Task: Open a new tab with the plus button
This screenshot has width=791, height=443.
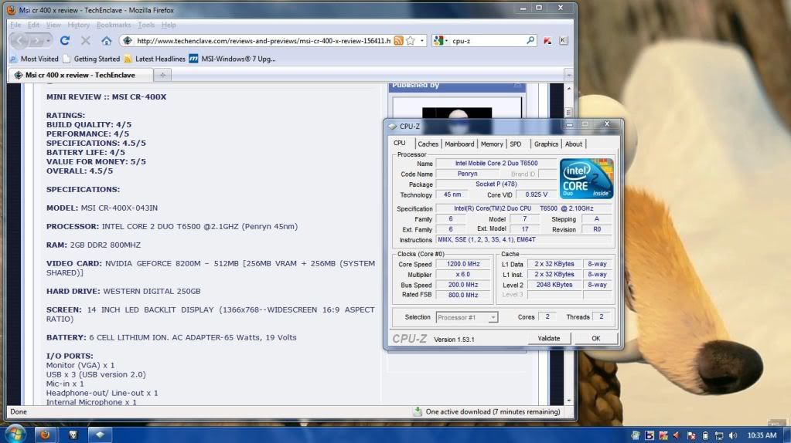Action: (x=162, y=75)
